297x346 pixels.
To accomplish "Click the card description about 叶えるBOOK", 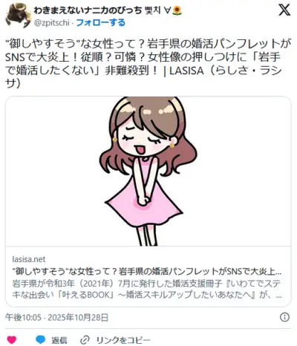I will [x=147, y=289].
